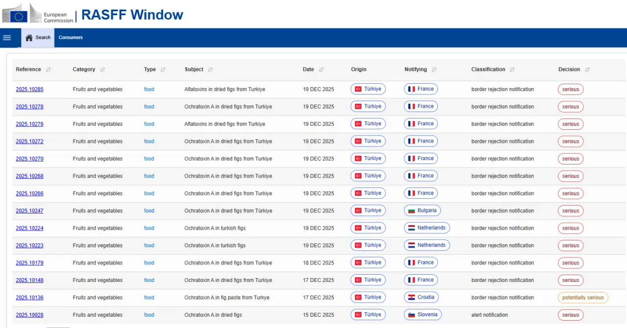Sort by Subject column icon
Screen dimensions: 627x328
211,70
